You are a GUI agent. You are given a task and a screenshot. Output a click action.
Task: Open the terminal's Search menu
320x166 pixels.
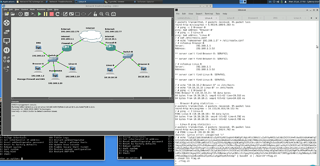tap(199, 13)
